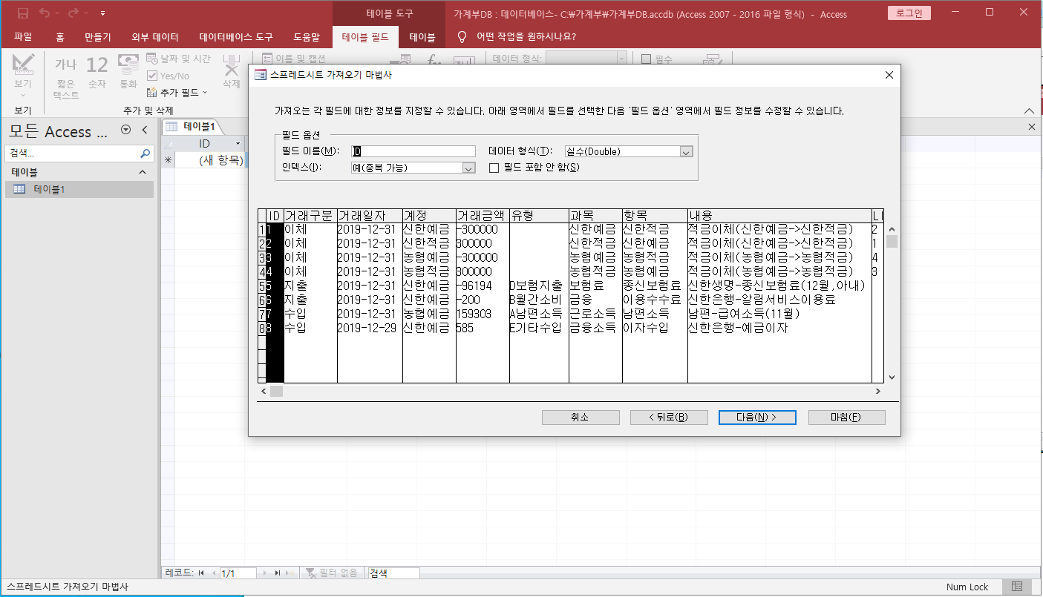Click the cell reading 신한은행-예금이자

779,327
